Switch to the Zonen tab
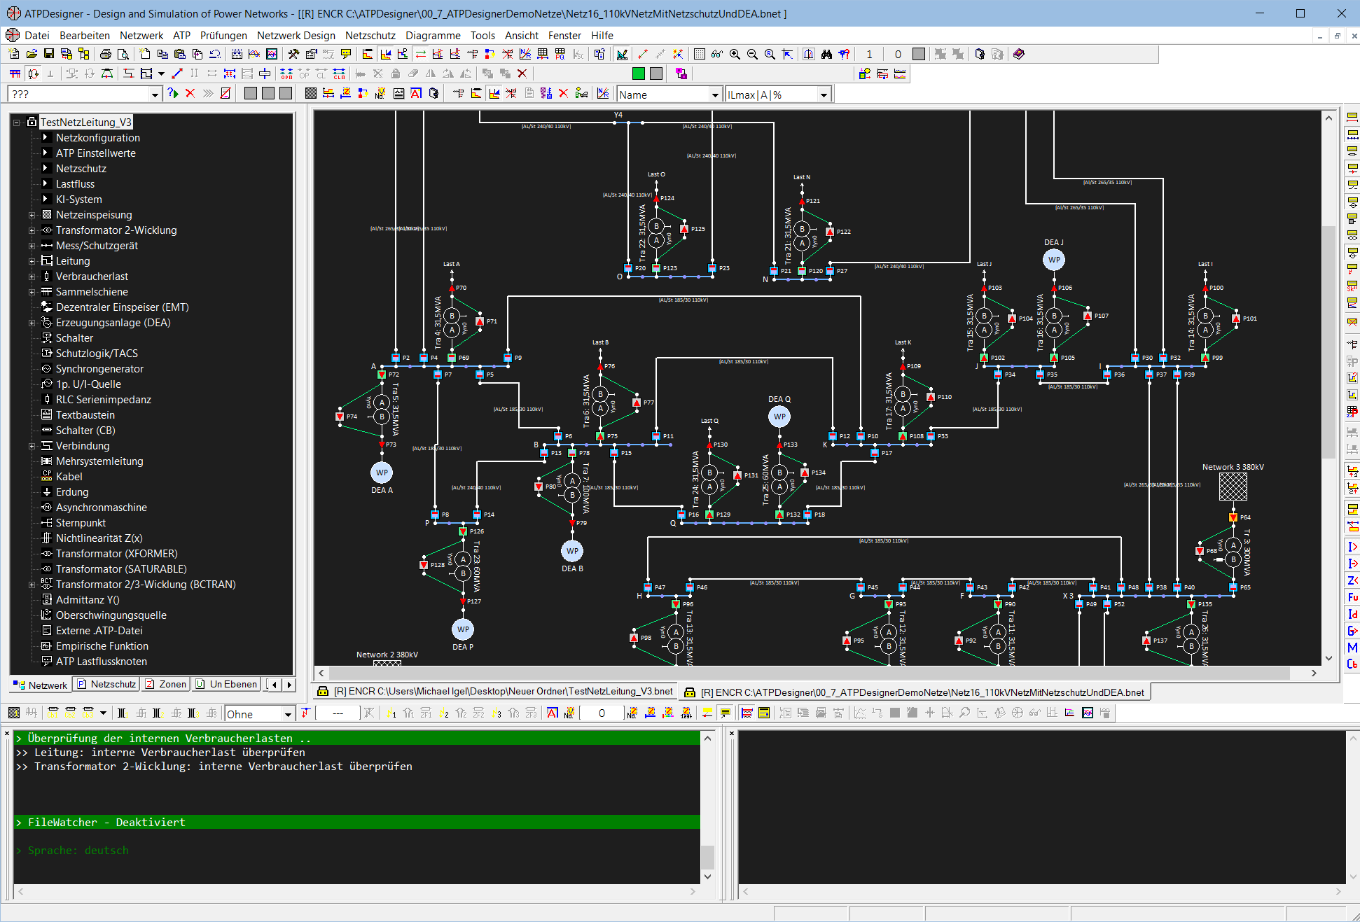Image resolution: width=1360 pixels, height=922 pixels. (x=166, y=684)
